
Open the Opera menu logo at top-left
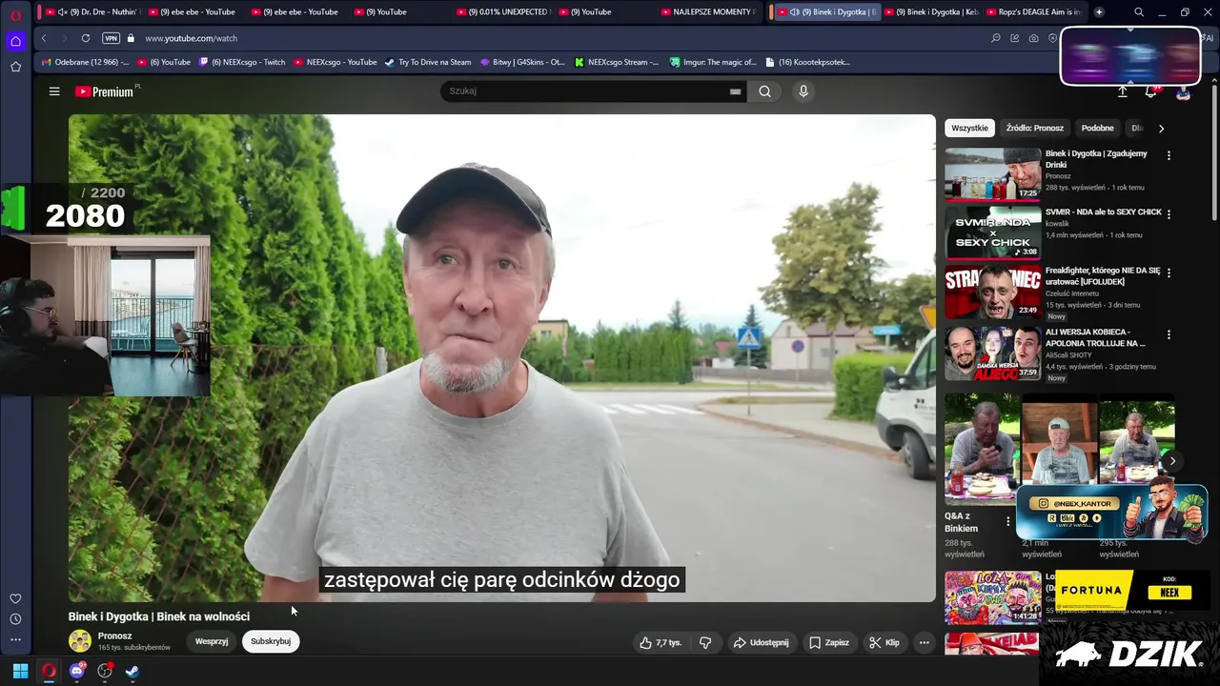coord(15,14)
